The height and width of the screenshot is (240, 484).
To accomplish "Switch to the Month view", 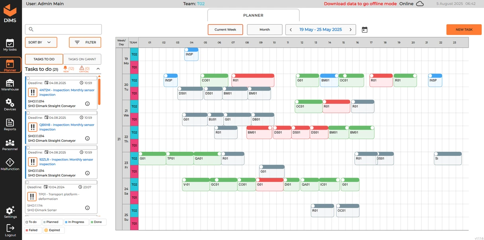I will pos(265,30).
